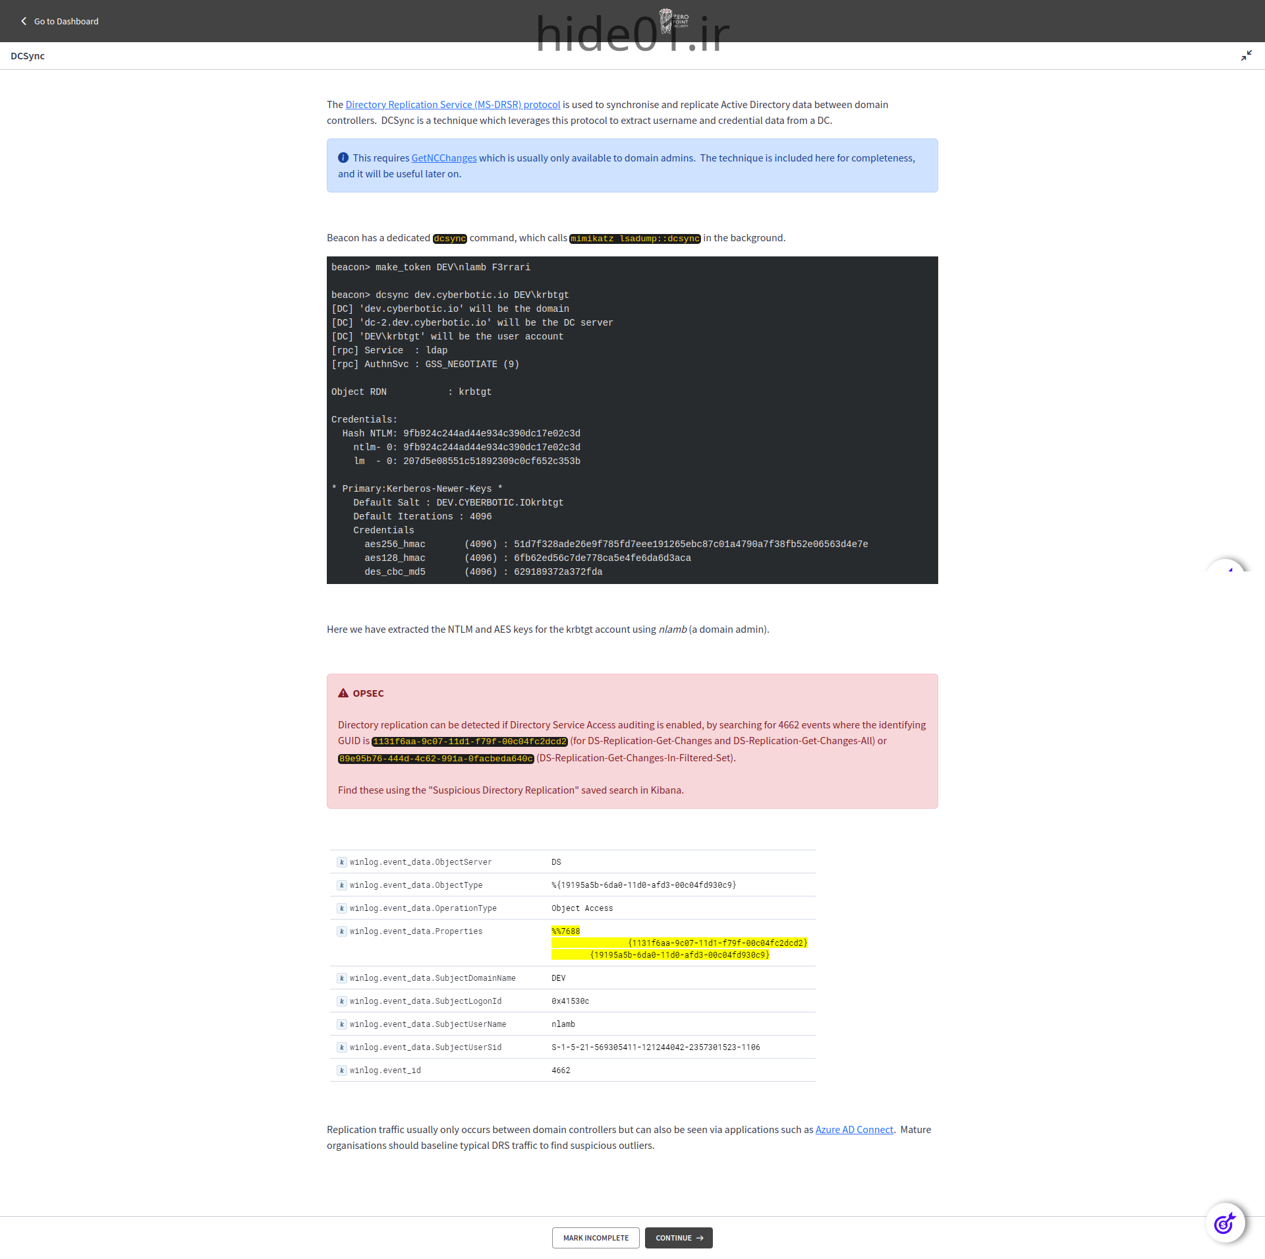Click the event_id value 4662
This screenshot has height=1259, width=1265.
click(561, 1070)
